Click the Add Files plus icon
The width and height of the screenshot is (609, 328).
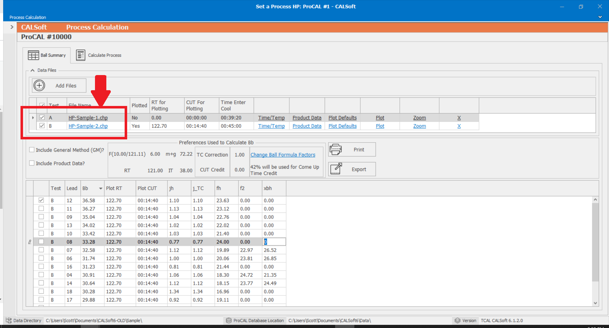click(x=39, y=85)
